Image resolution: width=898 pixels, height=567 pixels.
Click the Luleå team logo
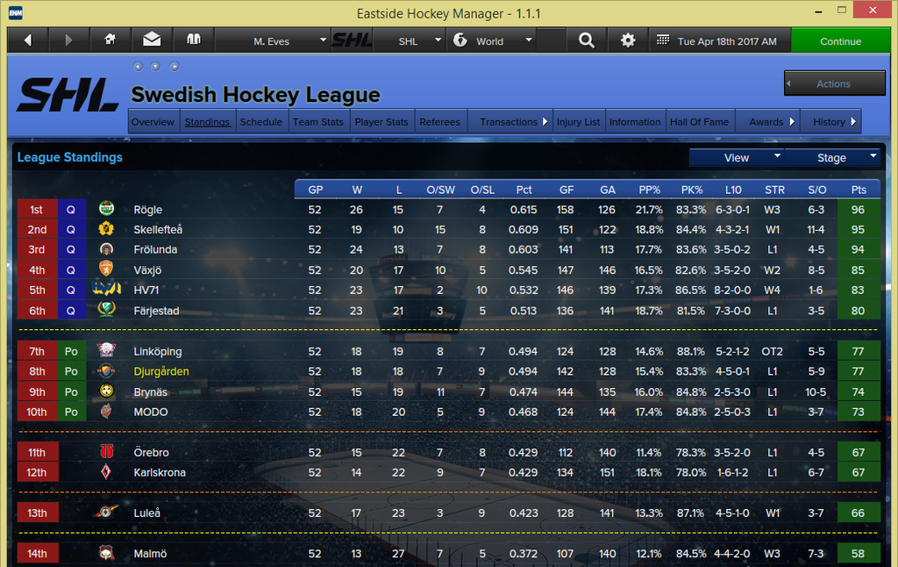click(106, 512)
